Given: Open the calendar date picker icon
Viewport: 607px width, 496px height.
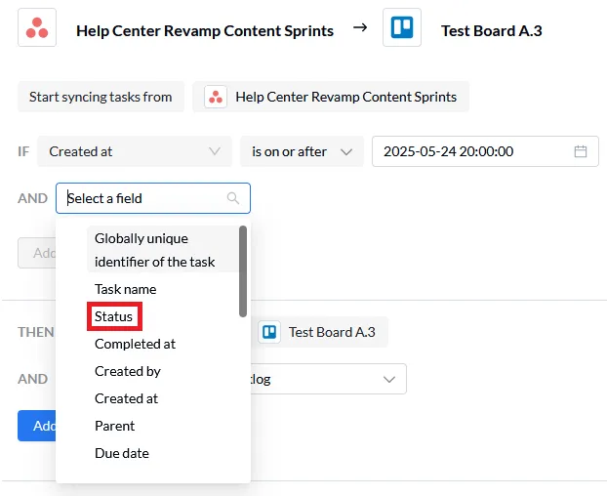Looking at the screenshot, I should click(581, 151).
